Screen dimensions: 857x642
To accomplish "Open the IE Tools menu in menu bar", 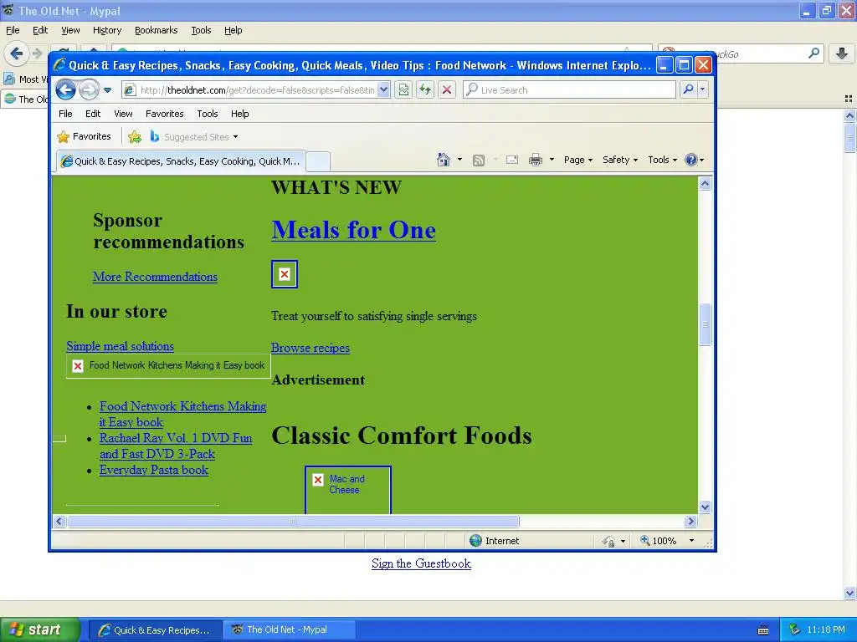I will 208,114.
